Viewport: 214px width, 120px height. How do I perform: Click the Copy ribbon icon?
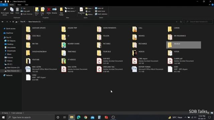click(x=12, y=10)
